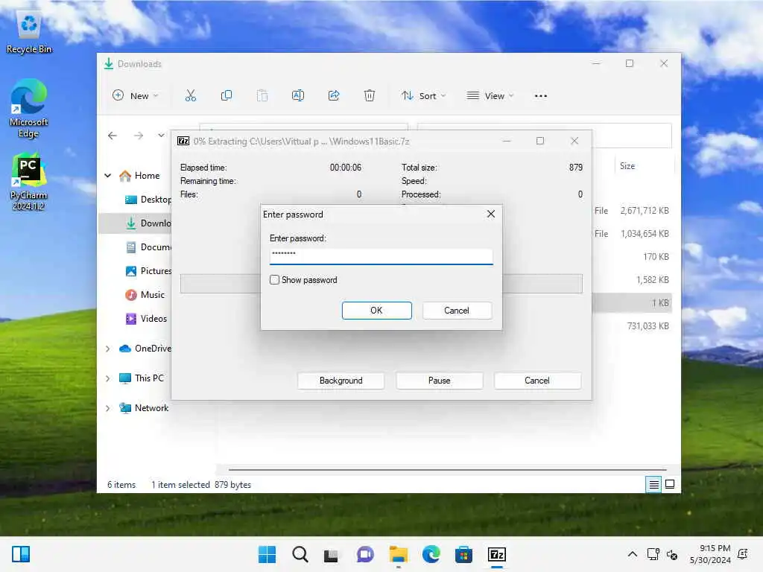This screenshot has width=763, height=572.
Task: Open the Sort dropdown
Action: click(423, 96)
